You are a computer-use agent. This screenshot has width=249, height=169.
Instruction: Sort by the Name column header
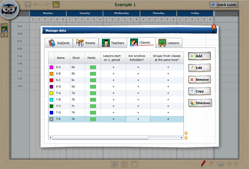(x=62, y=58)
